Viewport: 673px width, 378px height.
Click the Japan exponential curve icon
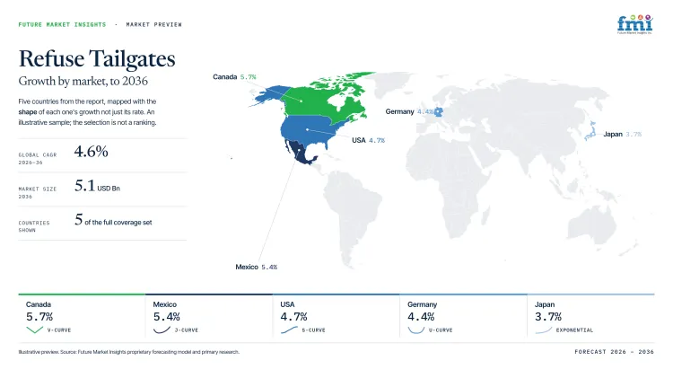pos(544,330)
